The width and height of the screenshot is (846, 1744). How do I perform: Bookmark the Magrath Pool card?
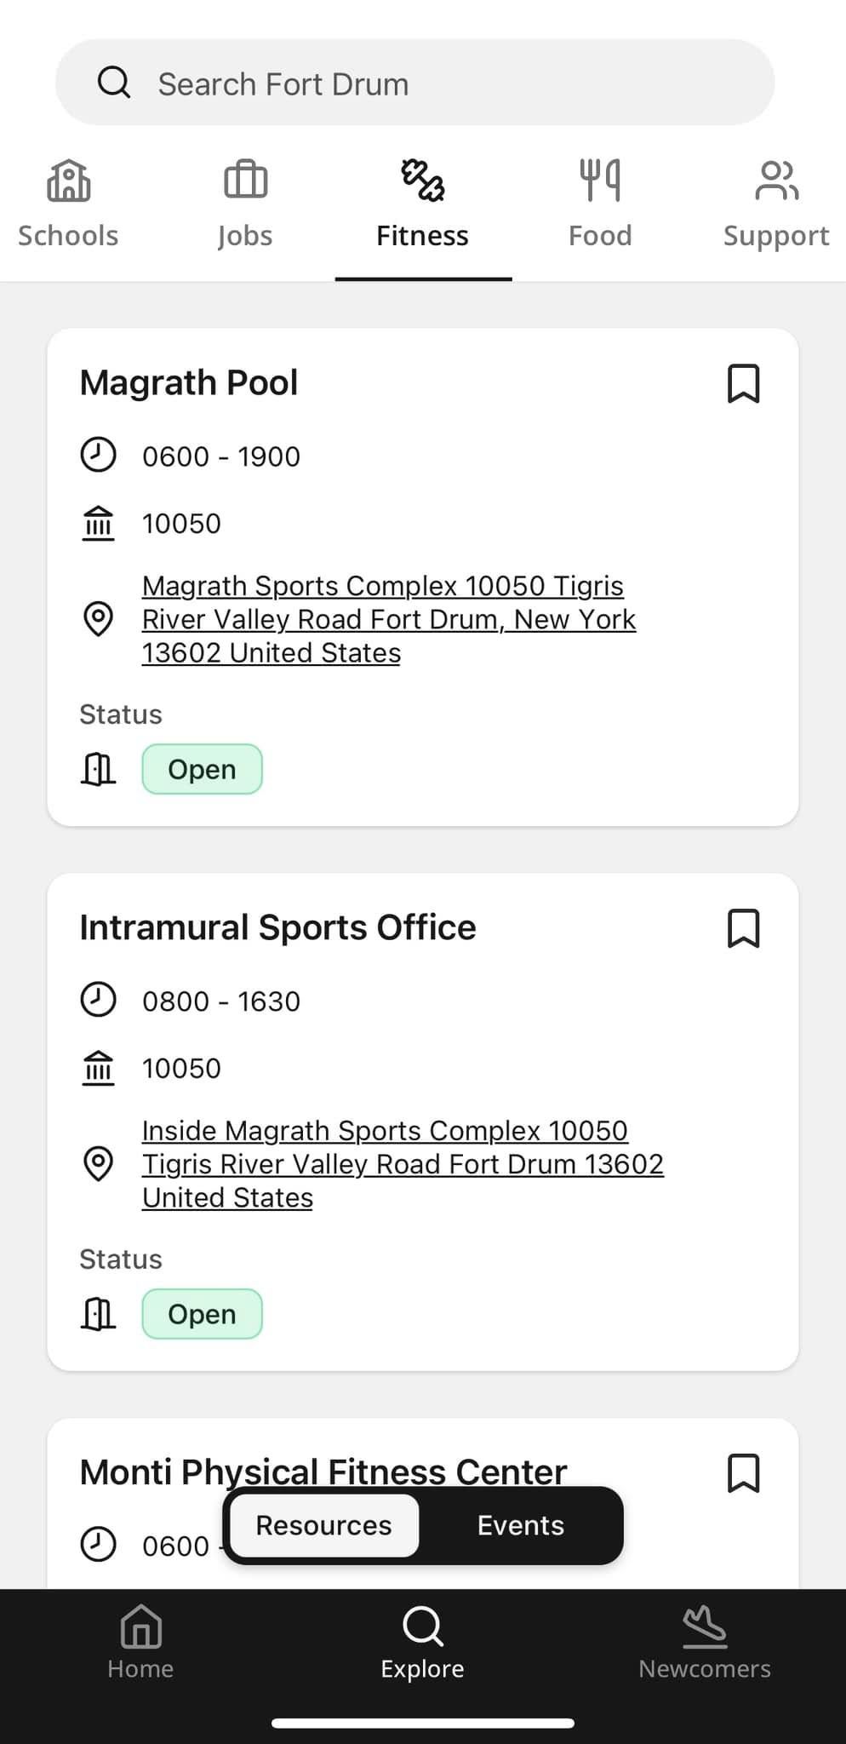(x=743, y=383)
